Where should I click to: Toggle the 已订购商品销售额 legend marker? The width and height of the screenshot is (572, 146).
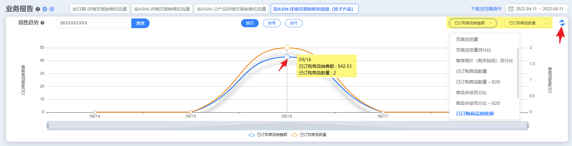click(x=251, y=135)
